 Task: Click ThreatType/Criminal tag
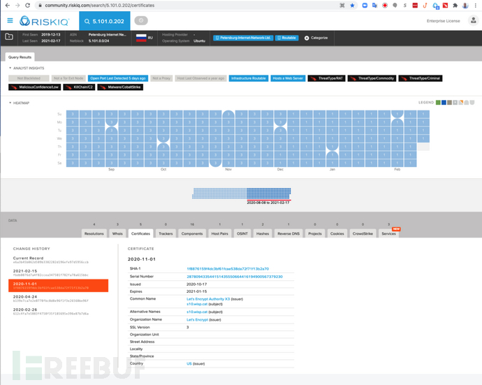tap(421, 78)
